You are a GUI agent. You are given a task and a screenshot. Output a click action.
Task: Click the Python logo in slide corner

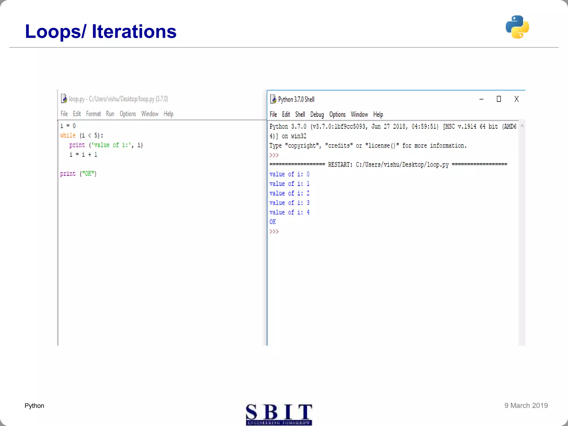point(517,27)
